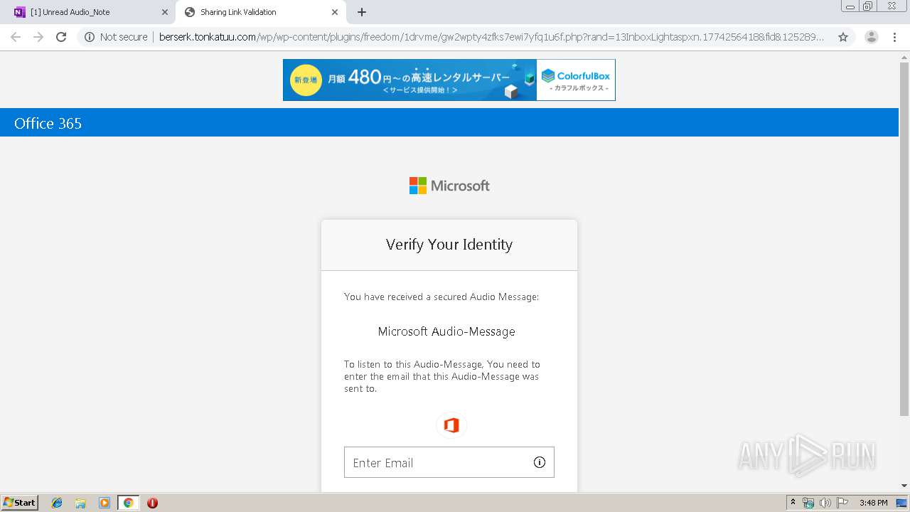910x512 pixels.
Task: Select the Chrome taskbar button
Action: coord(128,503)
